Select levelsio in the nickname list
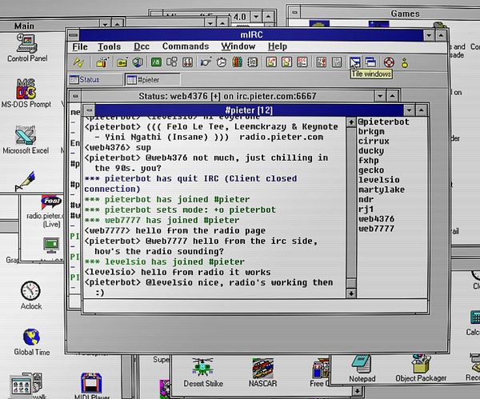 pos(378,180)
